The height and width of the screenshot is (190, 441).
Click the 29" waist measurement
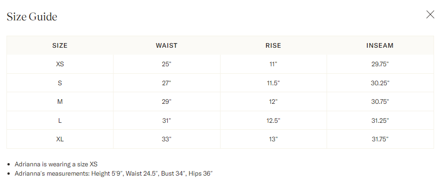point(166,101)
